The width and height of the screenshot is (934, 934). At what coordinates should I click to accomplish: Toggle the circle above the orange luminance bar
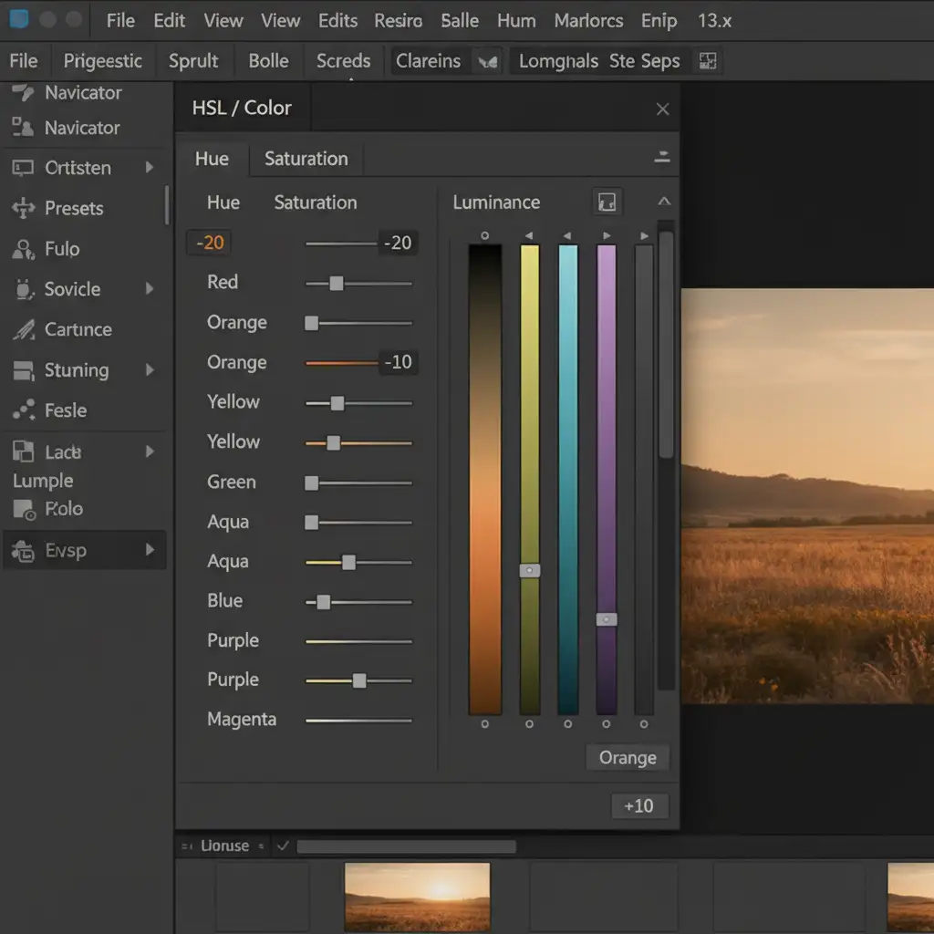(485, 236)
